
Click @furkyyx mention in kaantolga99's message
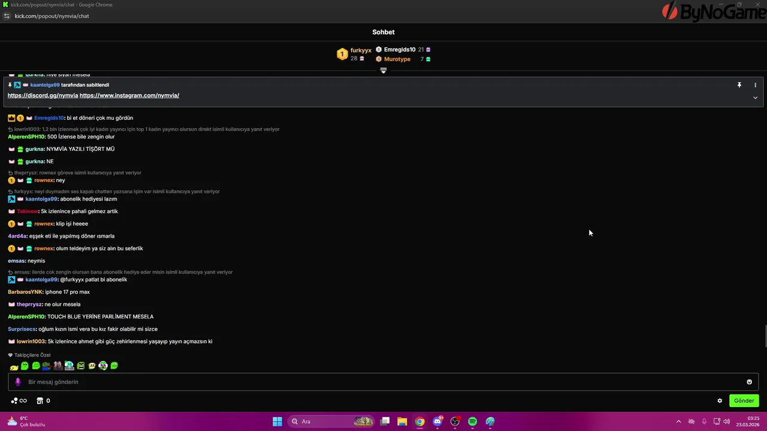coord(72,280)
